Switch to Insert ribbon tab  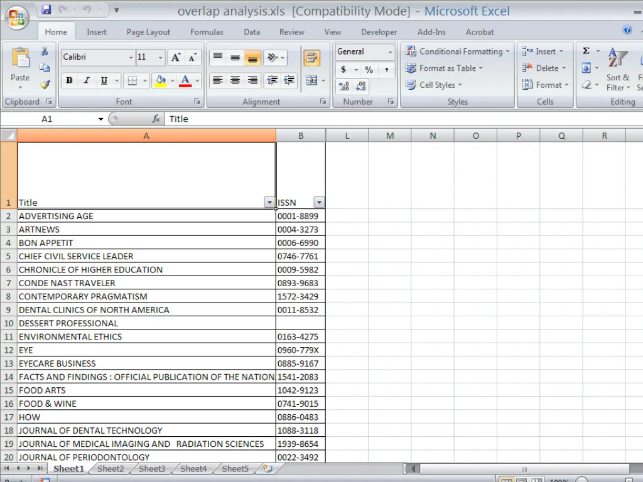click(x=96, y=32)
